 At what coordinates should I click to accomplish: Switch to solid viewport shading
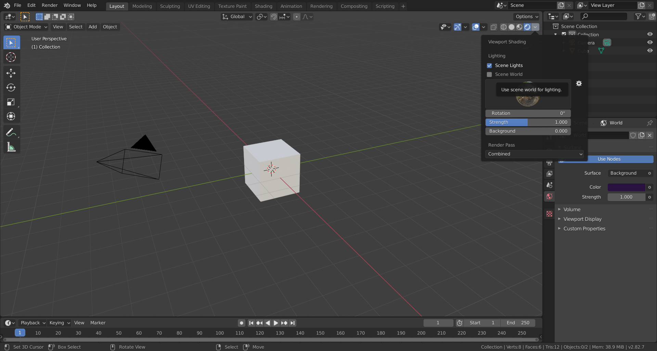[512, 27]
